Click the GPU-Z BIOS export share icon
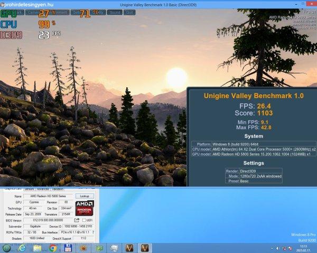 point(77,220)
